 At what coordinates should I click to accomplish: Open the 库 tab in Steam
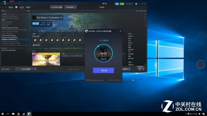(16, 7)
